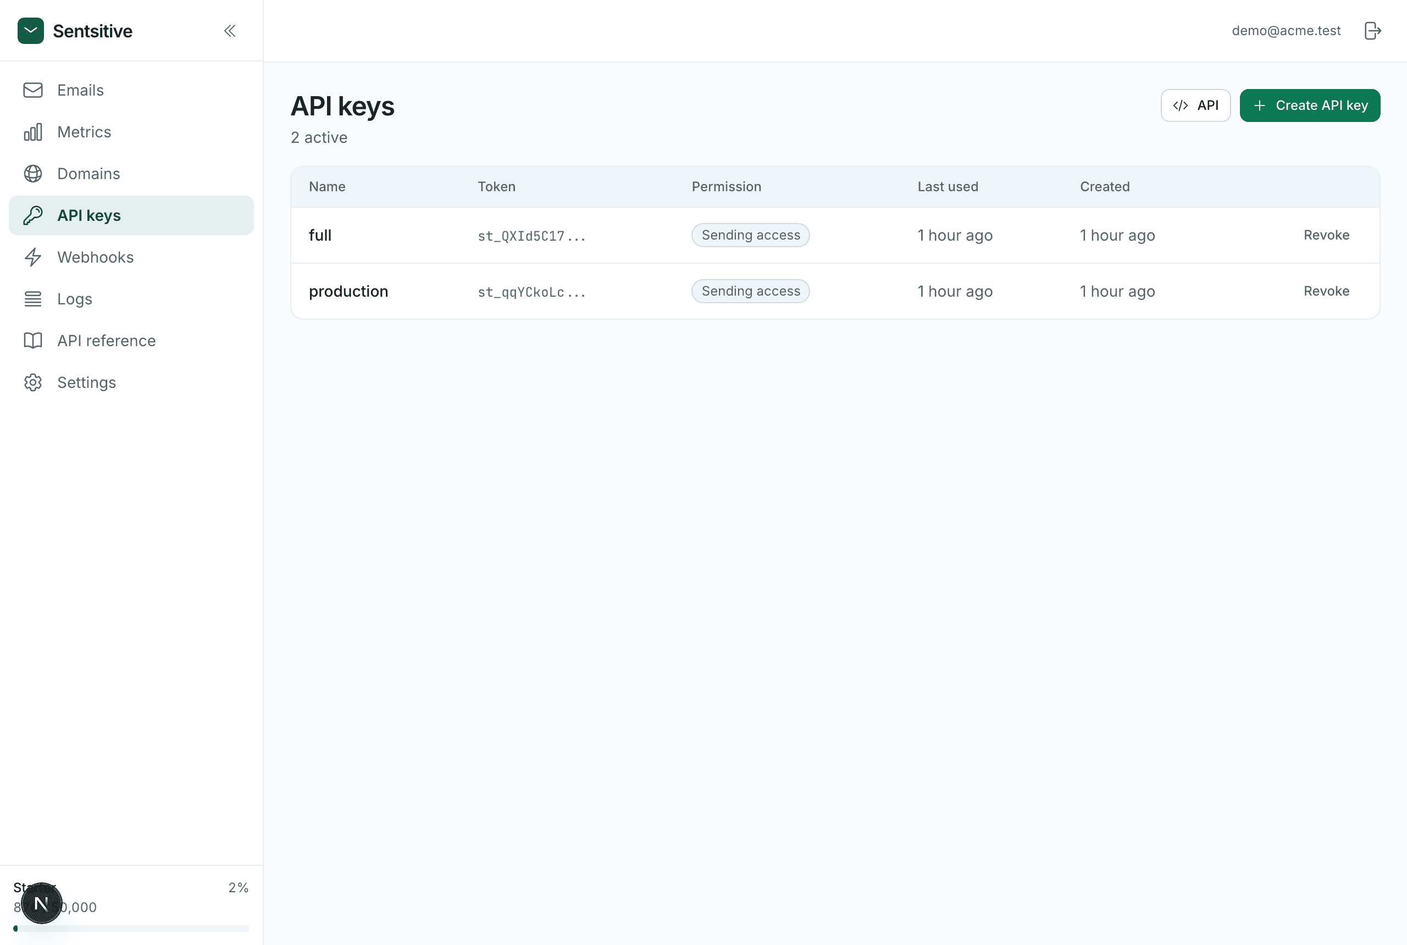The width and height of the screenshot is (1407, 945).
Task: Open the Settings page
Action: (131, 383)
